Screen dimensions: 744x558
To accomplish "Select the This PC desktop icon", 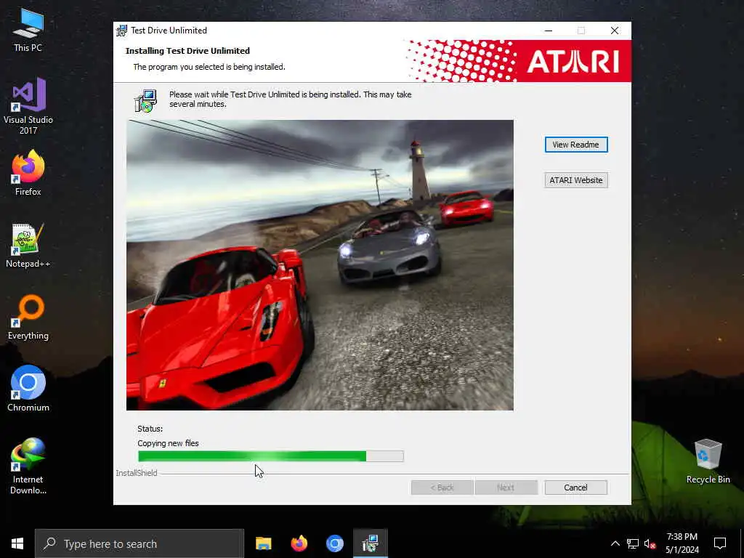I will point(28,31).
